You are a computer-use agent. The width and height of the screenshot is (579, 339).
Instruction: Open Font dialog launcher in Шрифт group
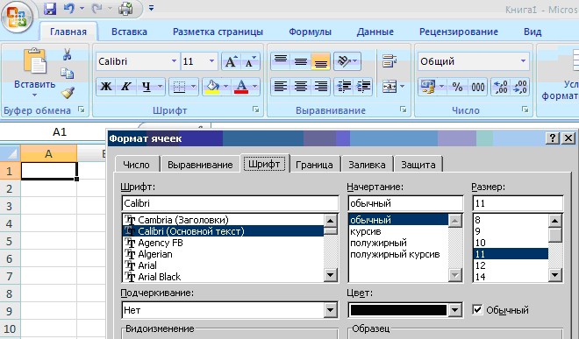click(255, 109)
